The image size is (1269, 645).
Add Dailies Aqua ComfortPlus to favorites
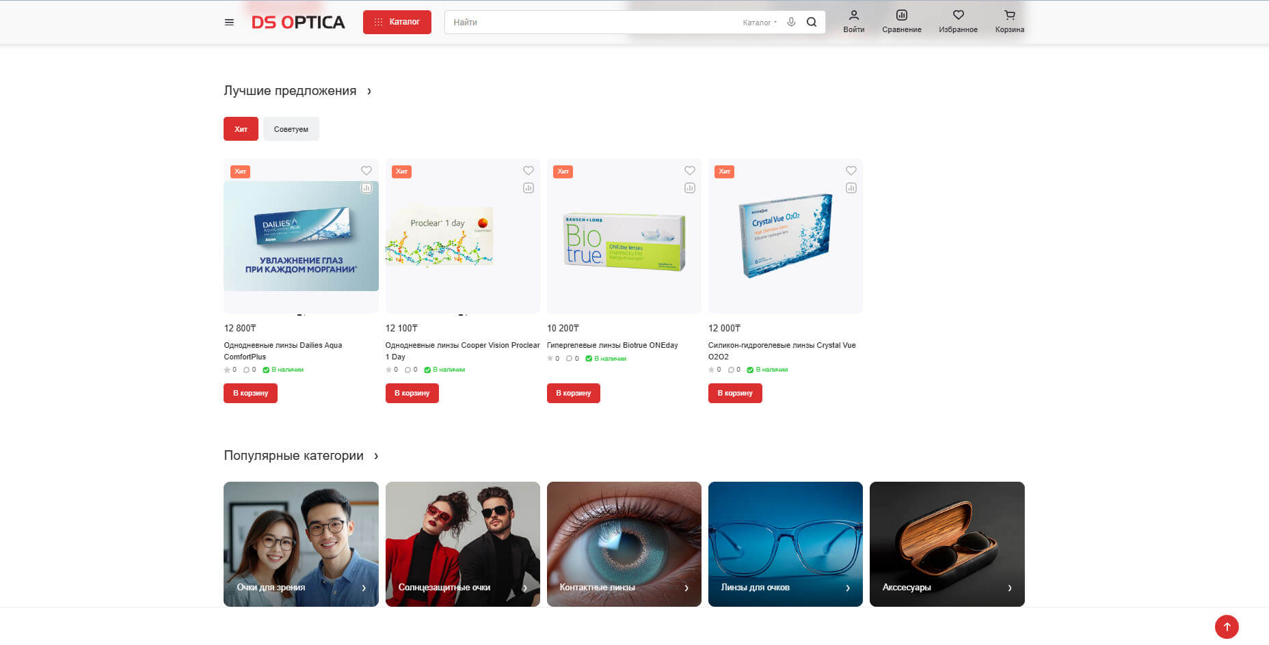tap(366, 171)
